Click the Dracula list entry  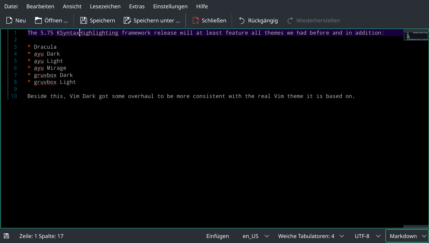[45, 47]
